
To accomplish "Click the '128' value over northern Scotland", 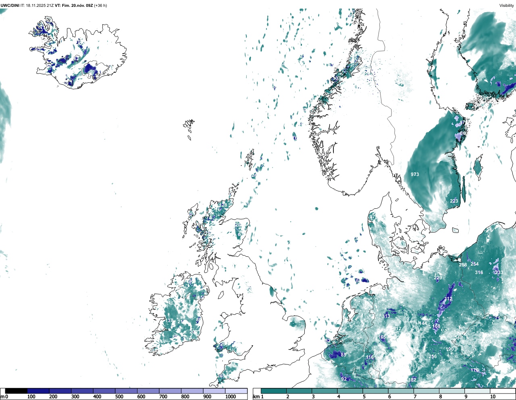I will click(223, 205).
